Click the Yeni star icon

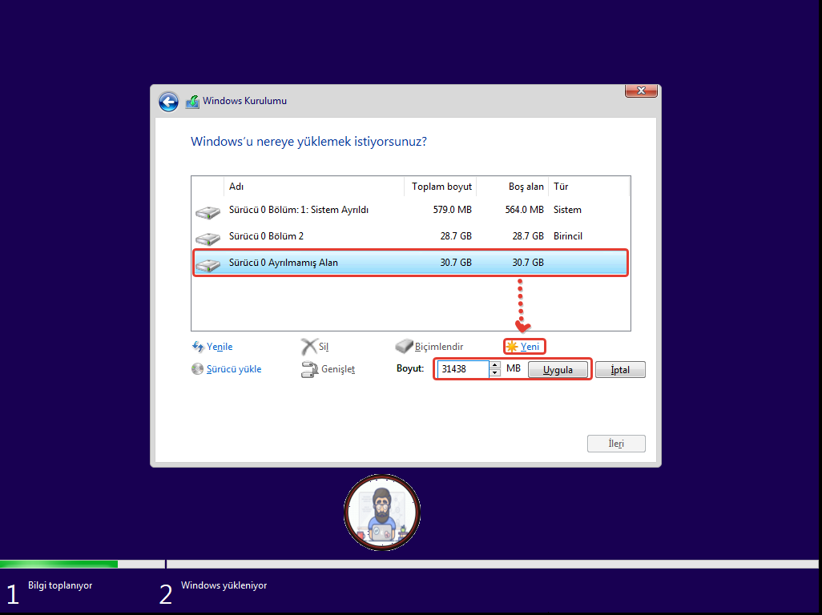click(x=512, y=346)
